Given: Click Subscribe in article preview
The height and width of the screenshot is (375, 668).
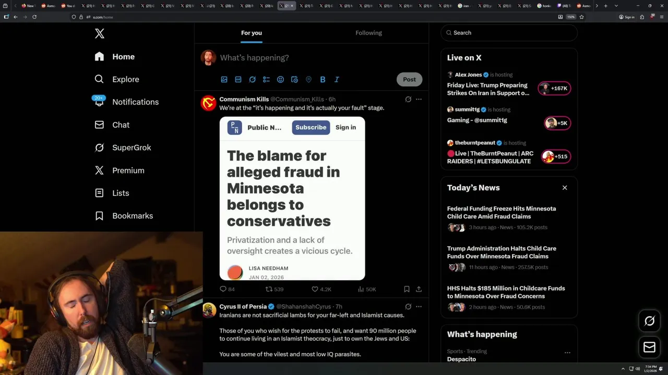Looking at the screenshot, I should tap(311, 128).
